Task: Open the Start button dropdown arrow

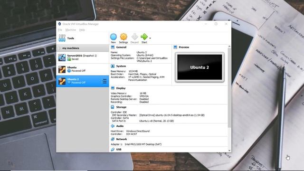Action: [150, 38]
